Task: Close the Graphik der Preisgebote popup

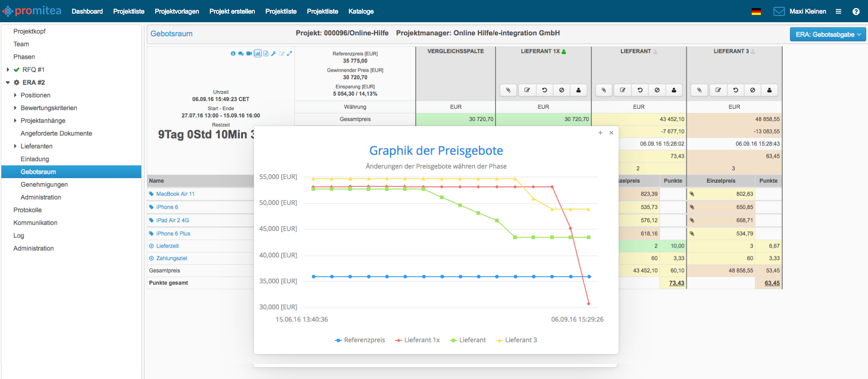Action: 611,133
